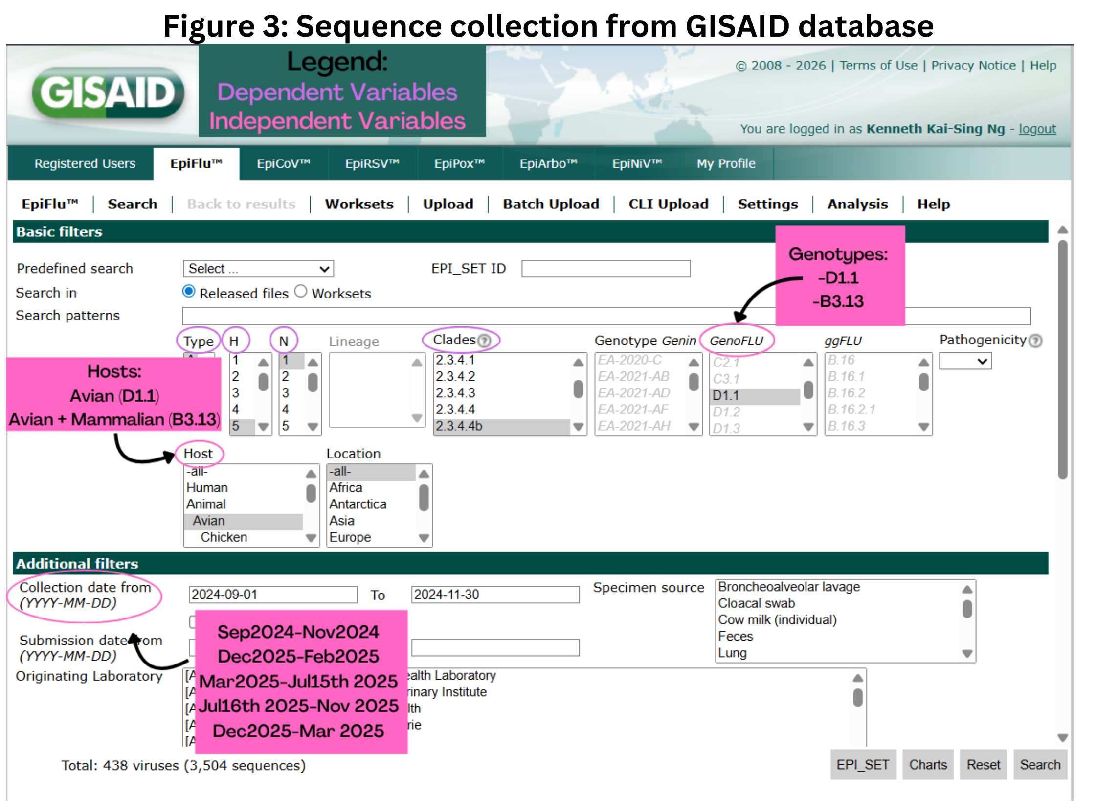Screen dimensions: 1097x801
Task: Click the Location list up arrow
Action: (424, 473)
